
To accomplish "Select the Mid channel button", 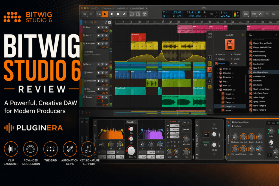I will [x=206, y=135].
